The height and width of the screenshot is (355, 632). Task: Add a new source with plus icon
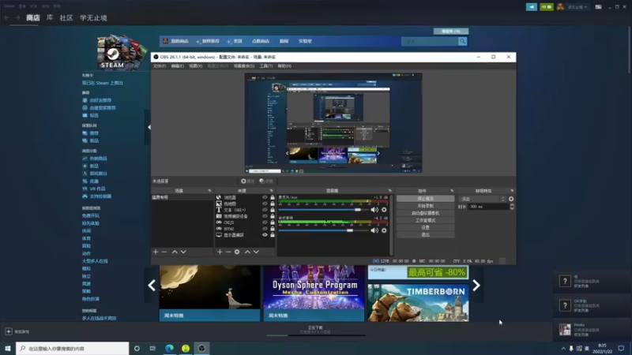pos(220,252)
